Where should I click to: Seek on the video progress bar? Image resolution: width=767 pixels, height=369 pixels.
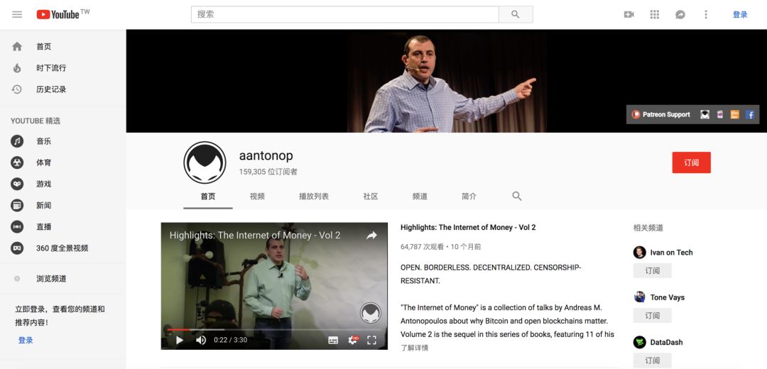[274, 329]
